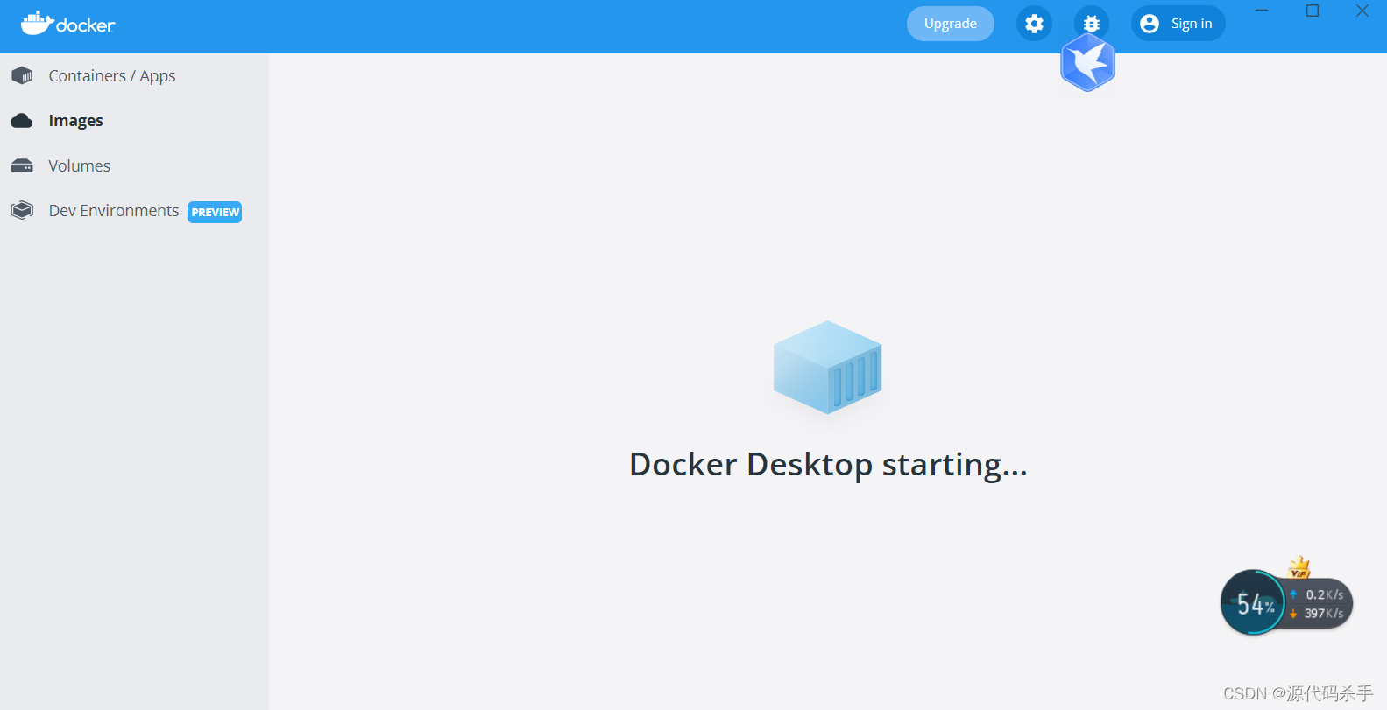Screen dimensions: 1387x710
Task: Click the Docker Desktop starting message
Action: [x=828, y=465]
